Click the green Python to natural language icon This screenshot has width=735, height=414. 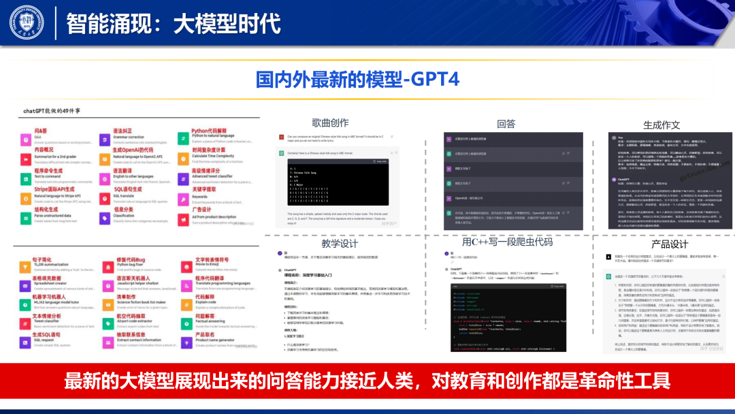[x=183, y=139]
